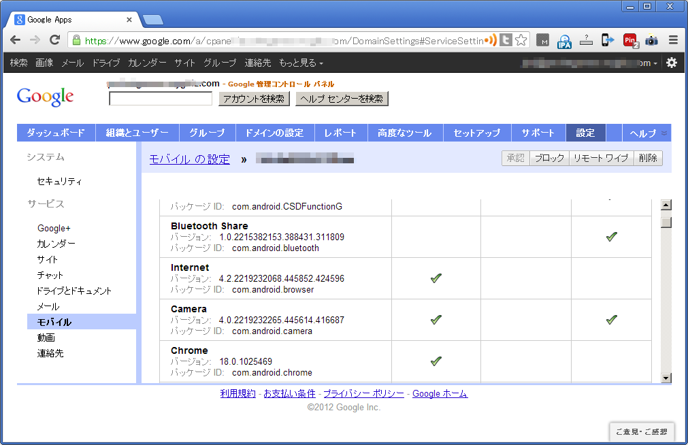Click the camera screenshot extension icon

(651, 40)
